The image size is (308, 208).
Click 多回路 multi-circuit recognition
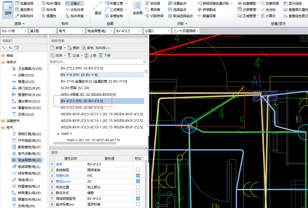(153, 3)
